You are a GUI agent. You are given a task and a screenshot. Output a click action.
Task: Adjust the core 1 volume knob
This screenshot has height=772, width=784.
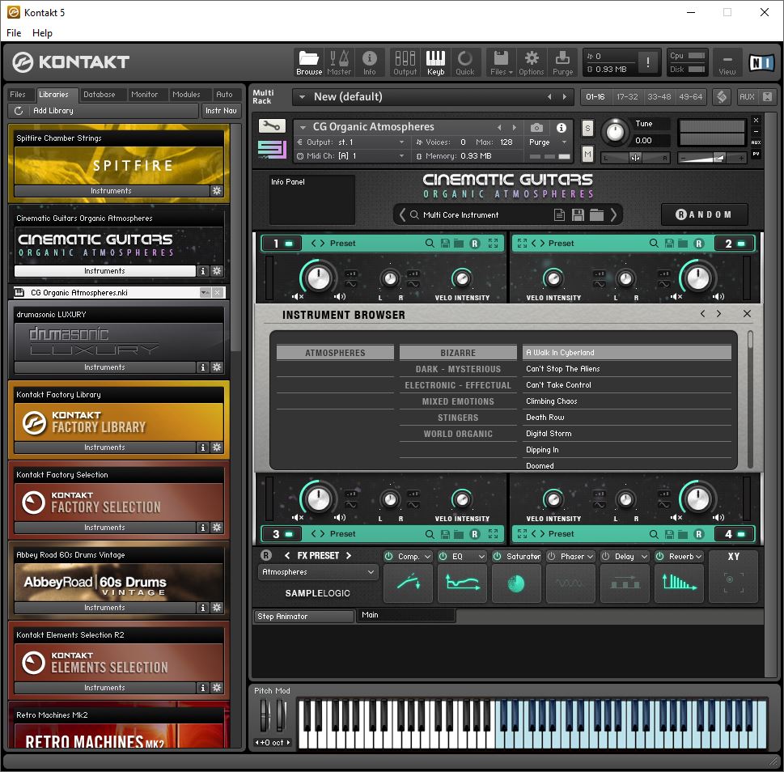318,278
